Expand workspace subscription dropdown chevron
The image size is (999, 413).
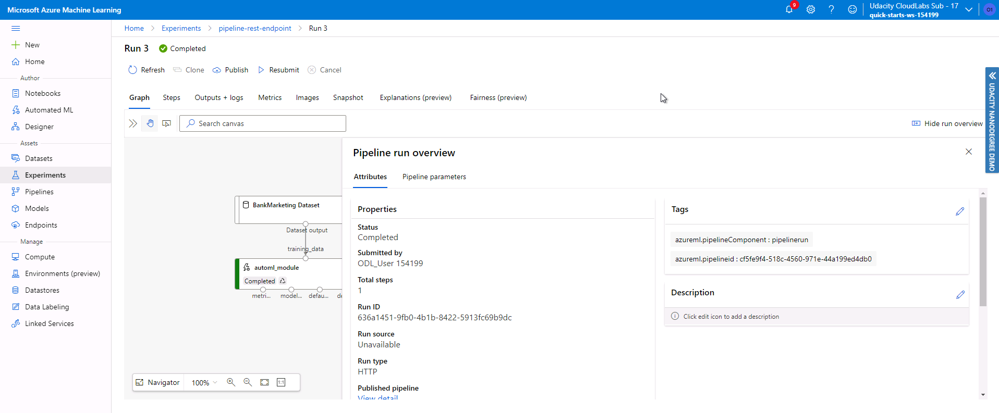(969, 10)
